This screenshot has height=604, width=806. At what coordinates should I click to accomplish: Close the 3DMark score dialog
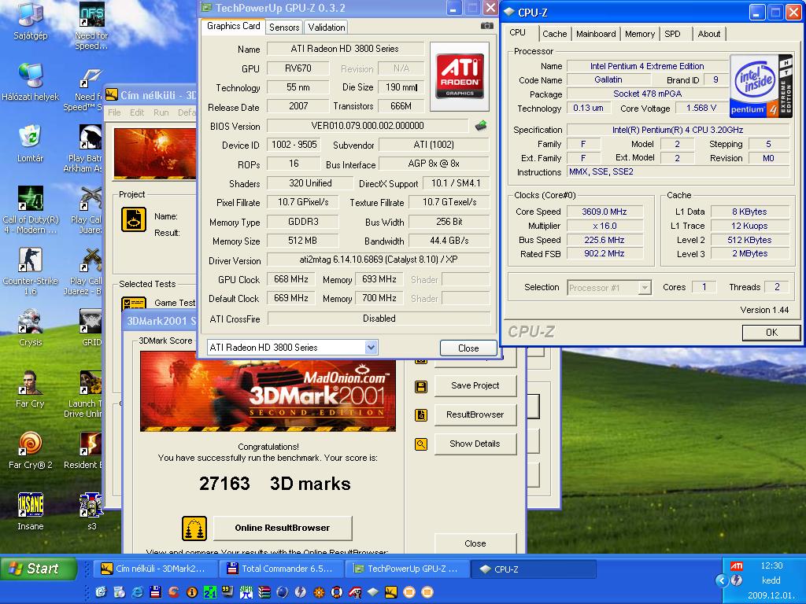click(x=475, y=544)
